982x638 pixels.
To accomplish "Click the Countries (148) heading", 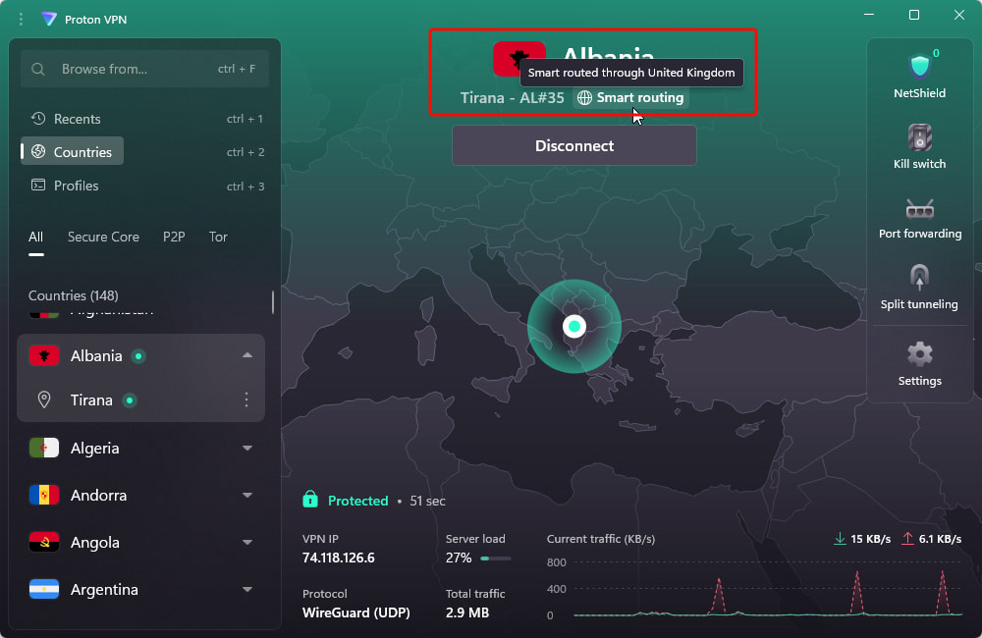I will tap(74, 294).
